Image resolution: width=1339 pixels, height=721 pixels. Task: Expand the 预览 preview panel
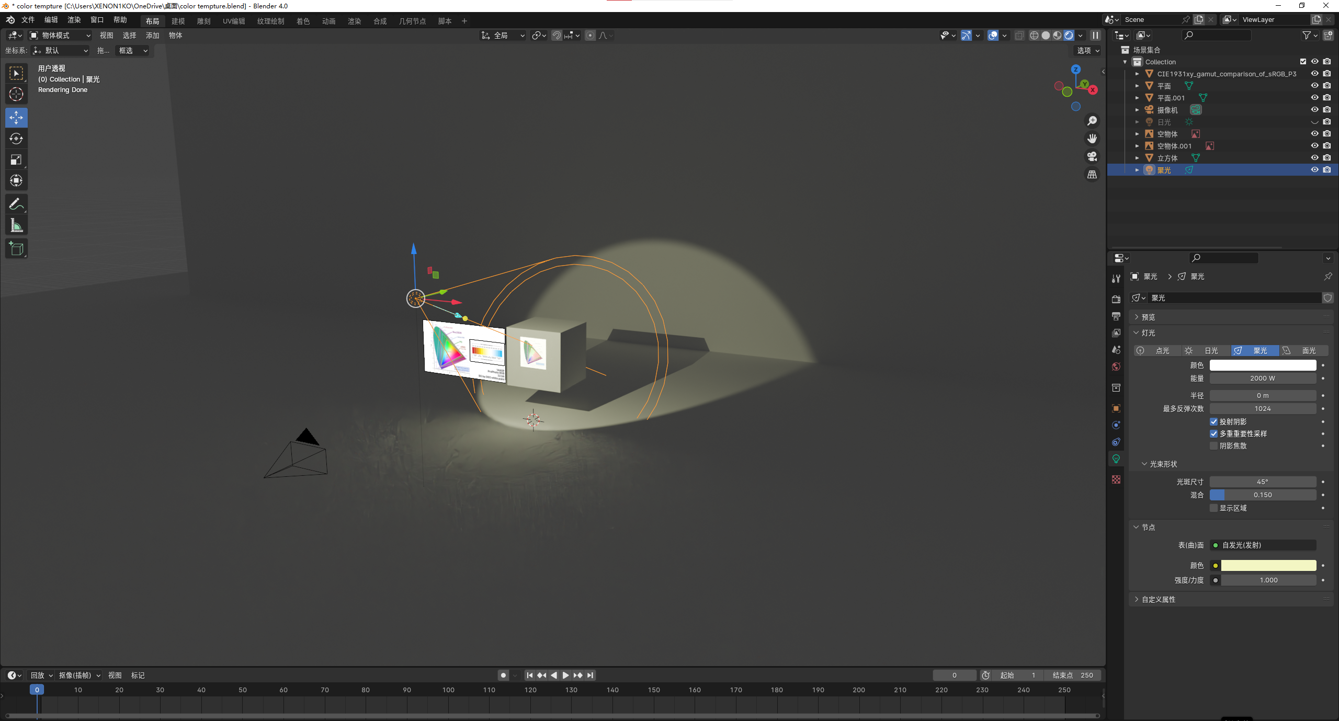click(x=1231, y=317)
